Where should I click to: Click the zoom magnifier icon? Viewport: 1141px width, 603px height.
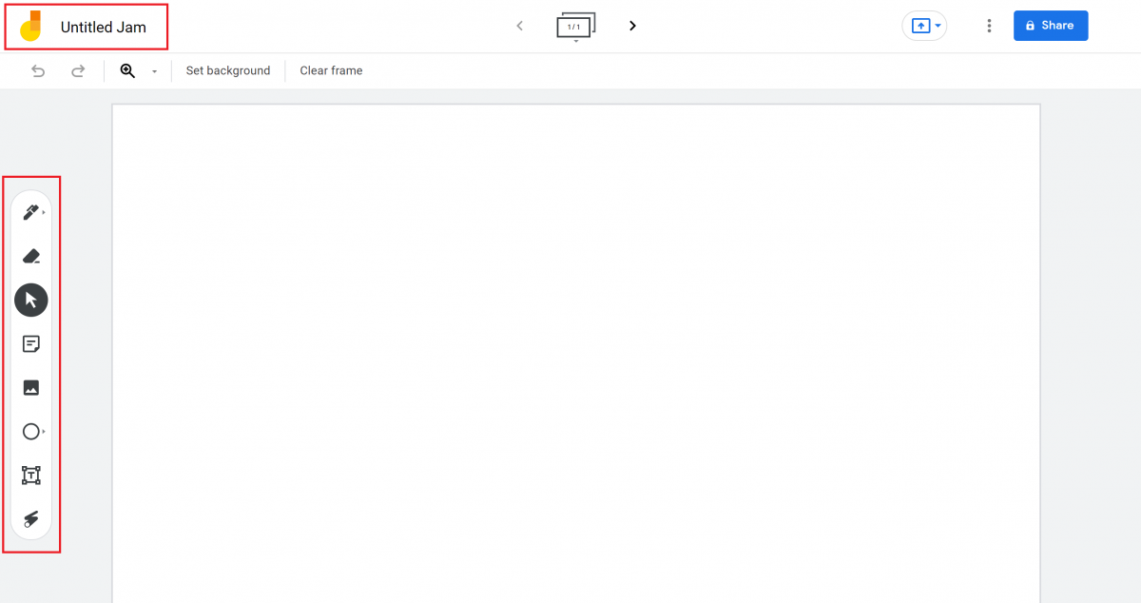(x=127, y=70)
